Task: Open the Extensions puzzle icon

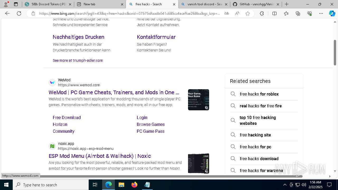Action: pos(262,13)
